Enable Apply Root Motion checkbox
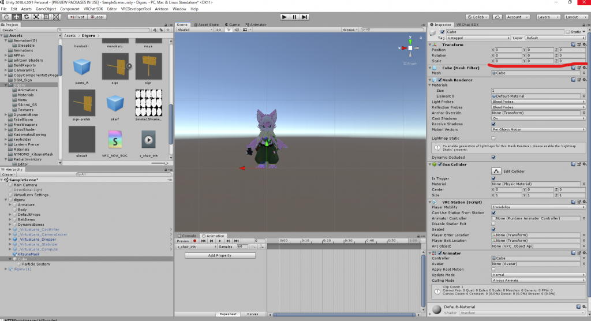 coord(493,269)
